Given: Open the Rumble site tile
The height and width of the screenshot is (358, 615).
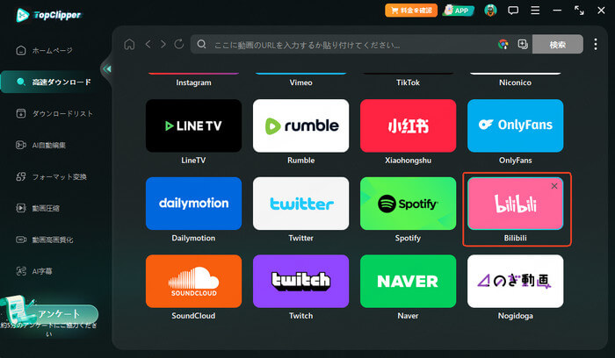Looking at the screenshot, I should tap(300, 125).
